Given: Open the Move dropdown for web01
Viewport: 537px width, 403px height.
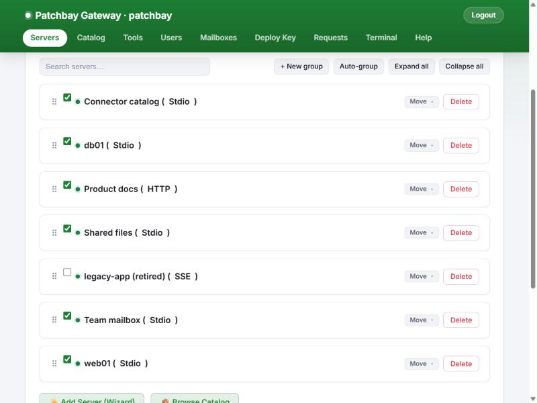Looking at the screenshot, I should pos(422,363).
